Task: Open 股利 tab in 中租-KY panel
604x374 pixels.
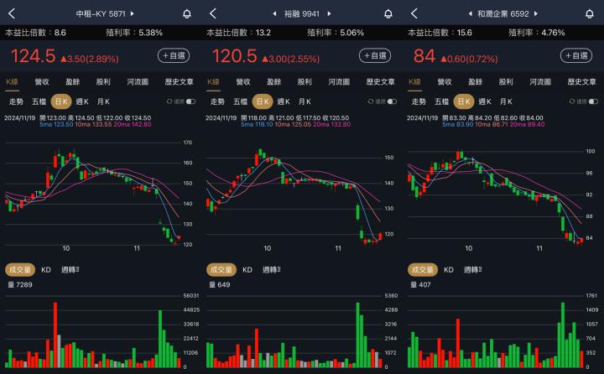Action: click(x=103, y=81)
